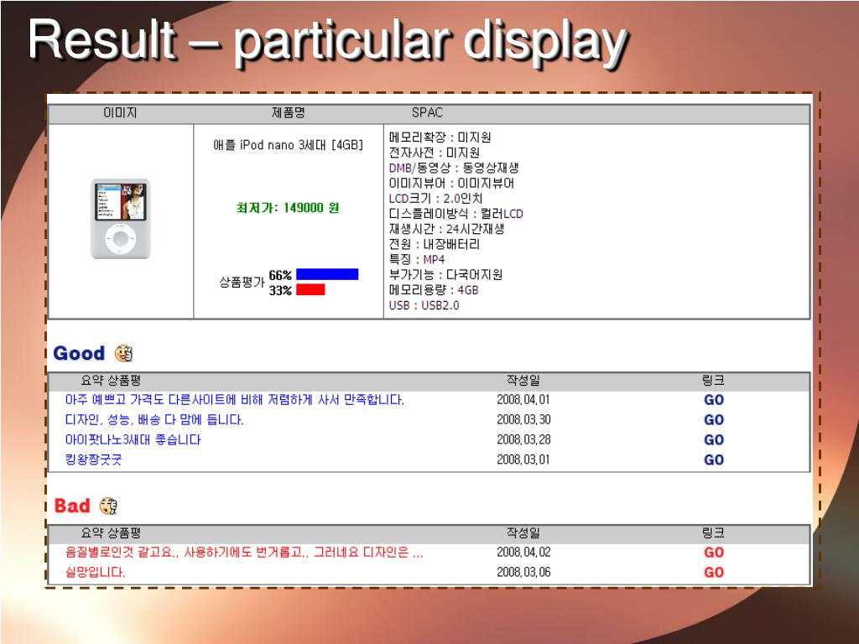Screen dimensions: 859x644
Task: Click '작성일' header in Bad table
Action: (x=523, y=532)
